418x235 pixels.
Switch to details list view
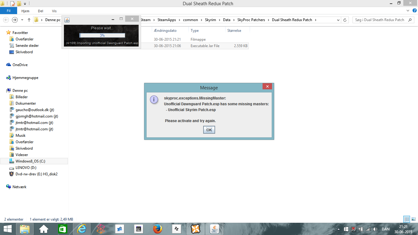pyautogui.click(x=407, y=219)
